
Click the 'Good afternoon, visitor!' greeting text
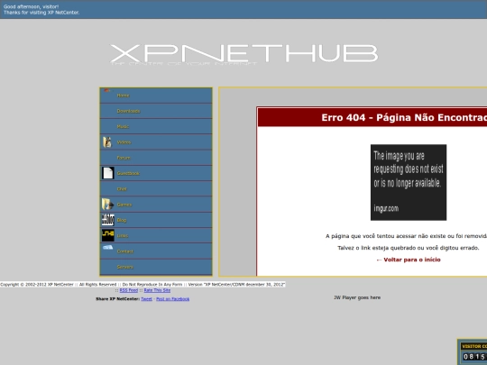tap(31, 6)
